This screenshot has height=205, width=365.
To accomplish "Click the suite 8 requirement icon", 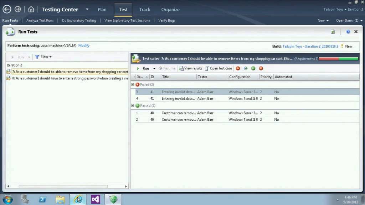I will (9, 78).
